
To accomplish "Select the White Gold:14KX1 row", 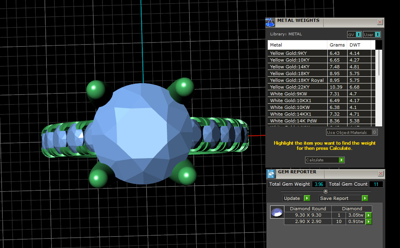I will (321, 114).
